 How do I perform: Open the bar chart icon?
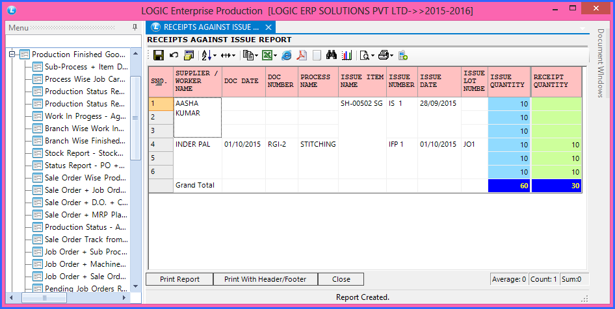[347, 55]
